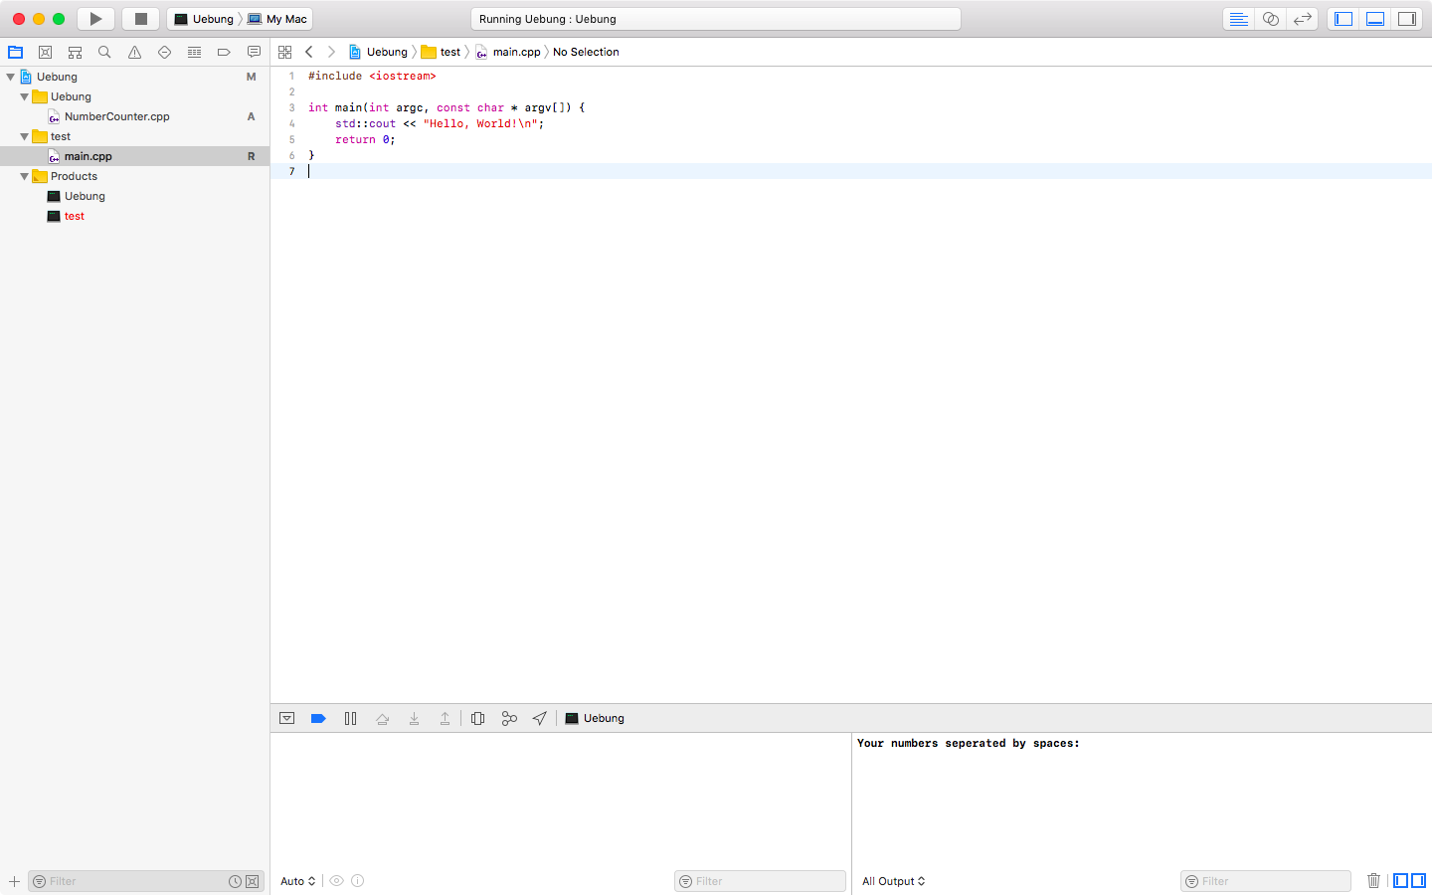1432x895 pixels.
Task: Open the Find navigator
Action: pos(104,52)
